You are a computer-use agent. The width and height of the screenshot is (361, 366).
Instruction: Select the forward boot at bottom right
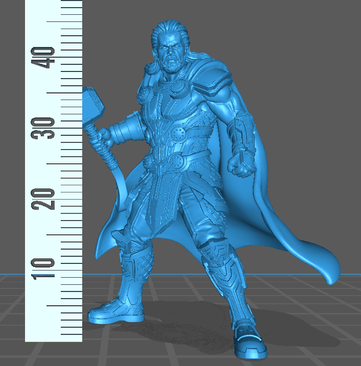pyautogui.click(x=250, y=344)
